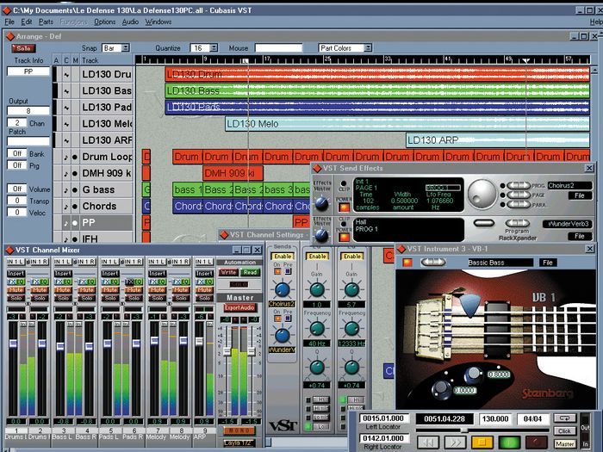Open the Audio menu

tap(130, 22)
